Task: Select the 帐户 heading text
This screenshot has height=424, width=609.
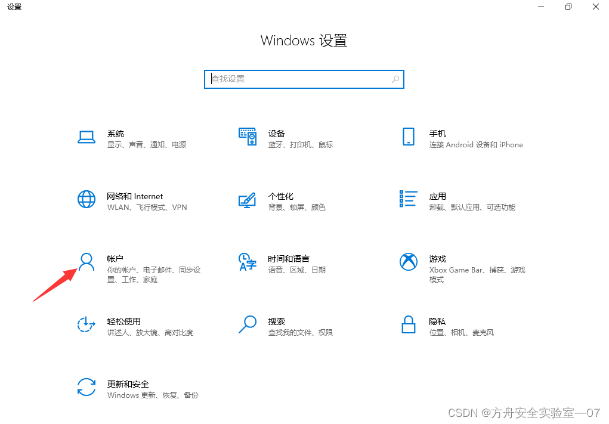Action: (x=115, y=259)
